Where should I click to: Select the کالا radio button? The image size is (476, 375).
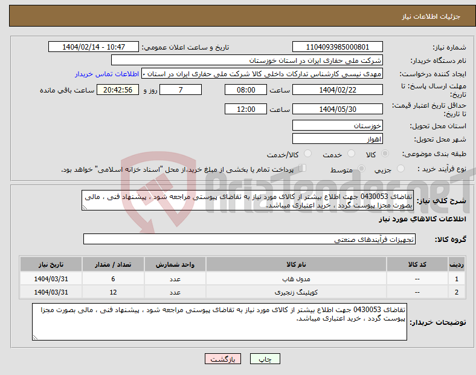click(x=385, y=154)
